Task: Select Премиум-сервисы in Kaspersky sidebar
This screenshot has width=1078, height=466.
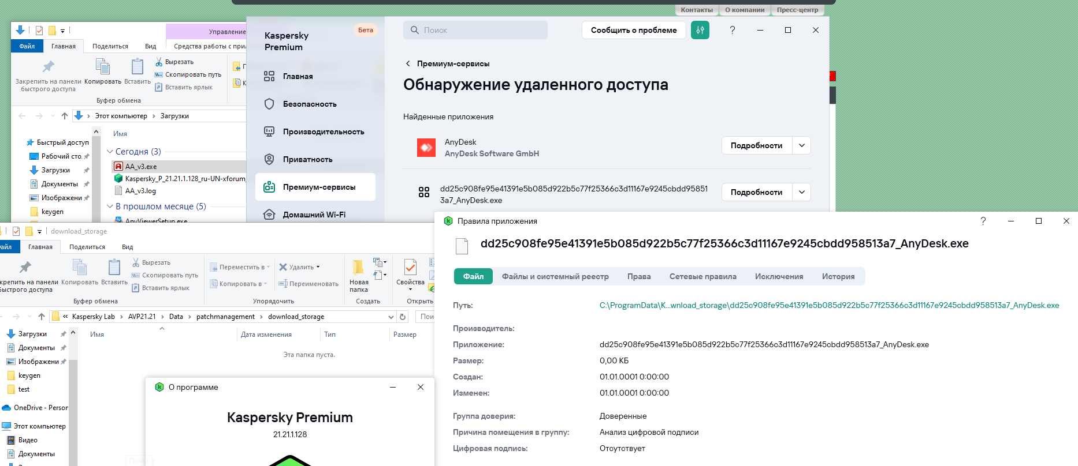Action: click(315, 187)
